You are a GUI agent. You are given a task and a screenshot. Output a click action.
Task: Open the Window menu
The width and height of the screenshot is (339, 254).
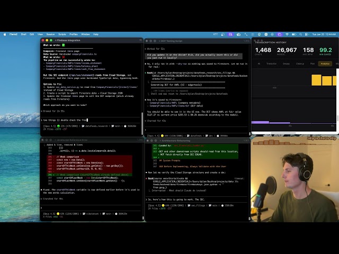[85, 34]
